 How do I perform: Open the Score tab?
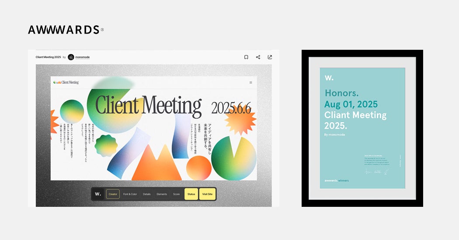[176, 194]
